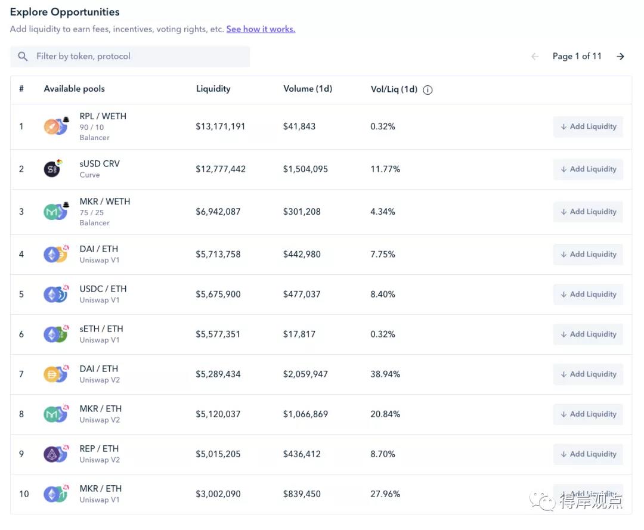644x530 pixels.
Task: Focus the Filter by token, protocol field
Action: click(x=130, y=56)
